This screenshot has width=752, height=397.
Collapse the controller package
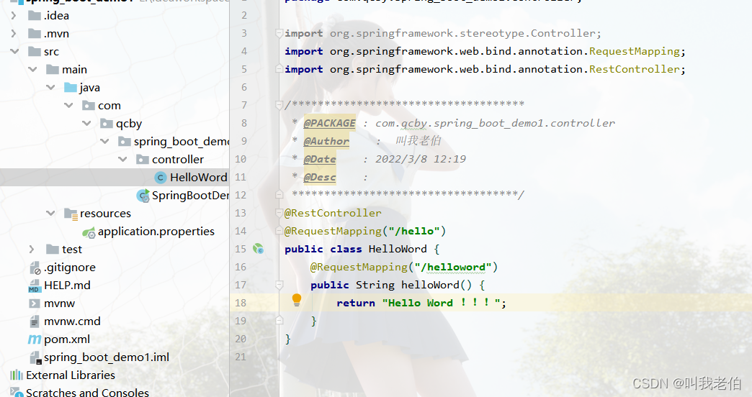point(122,159)
